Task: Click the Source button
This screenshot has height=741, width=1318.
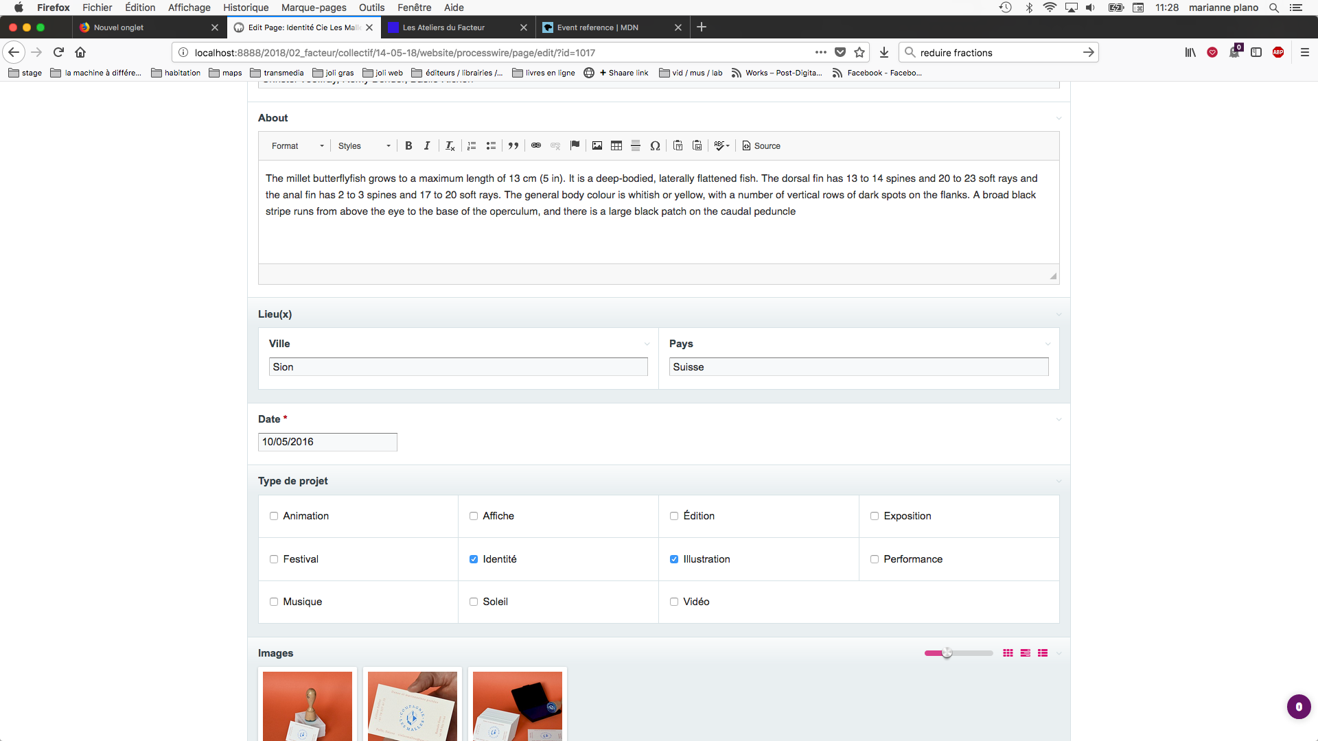Action: (761, 146)
